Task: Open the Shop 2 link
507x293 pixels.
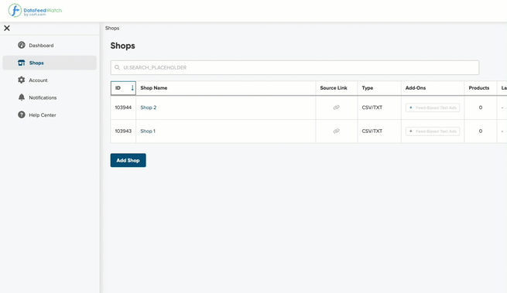Action: (x=149, y=107)
